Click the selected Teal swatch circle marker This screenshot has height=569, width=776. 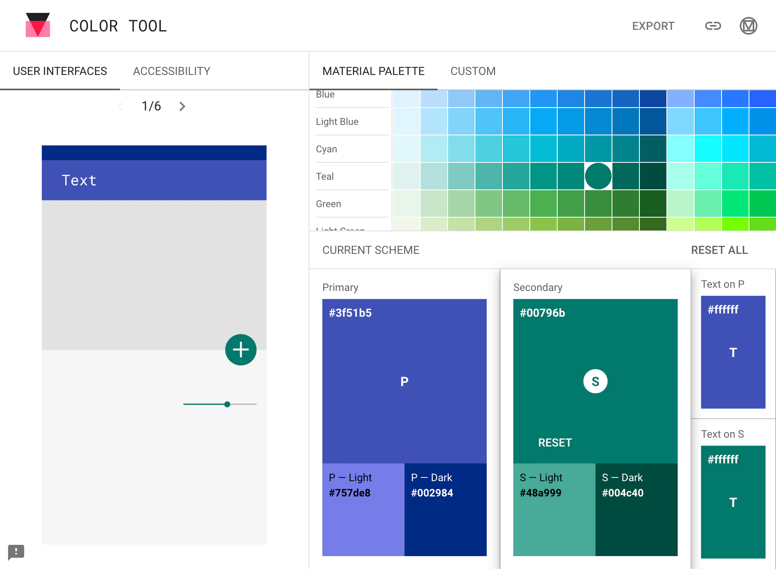coord(598,176)
